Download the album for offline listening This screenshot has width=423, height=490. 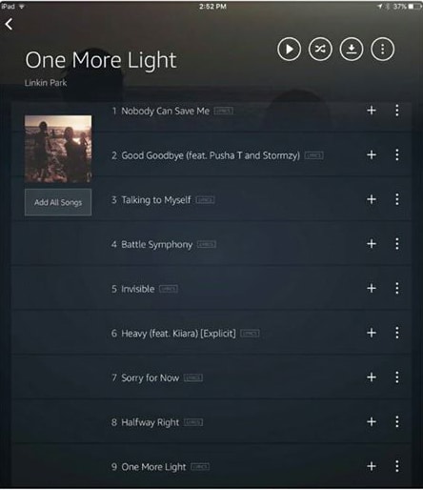point(352,50)
